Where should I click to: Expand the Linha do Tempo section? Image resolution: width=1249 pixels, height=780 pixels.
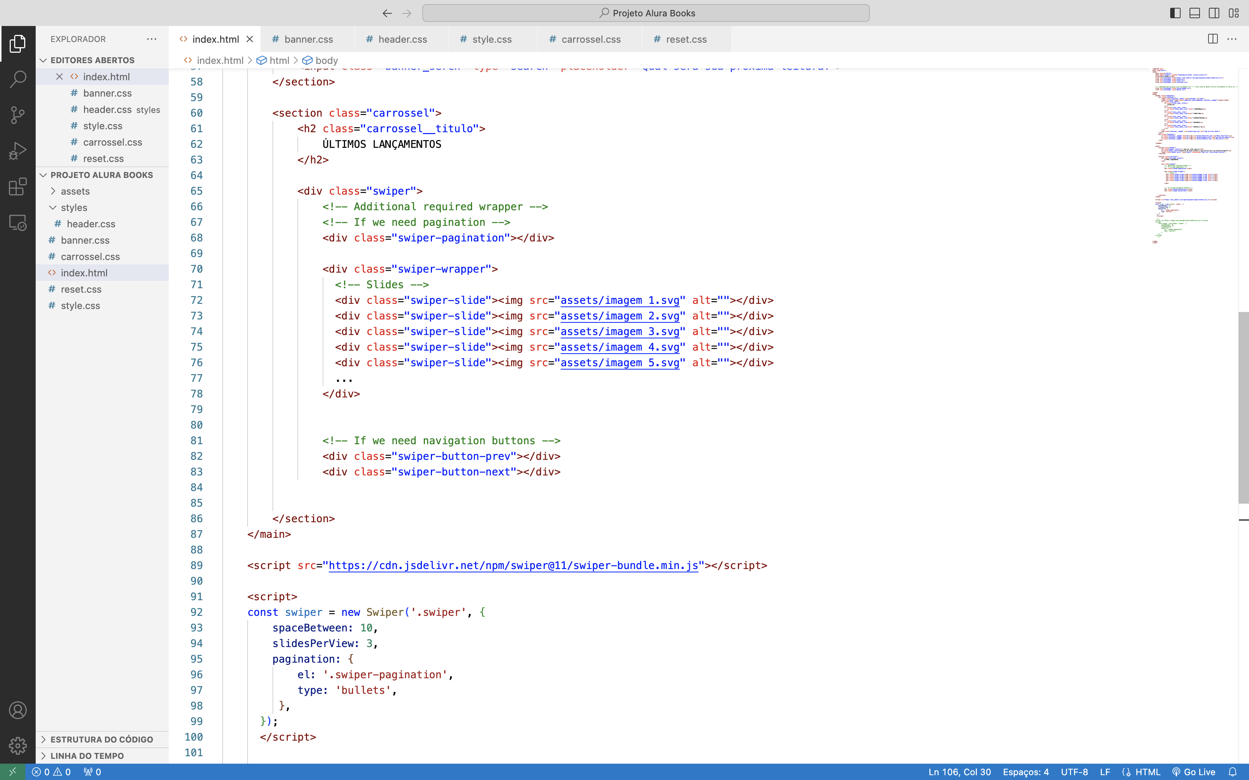pos(102,756)
